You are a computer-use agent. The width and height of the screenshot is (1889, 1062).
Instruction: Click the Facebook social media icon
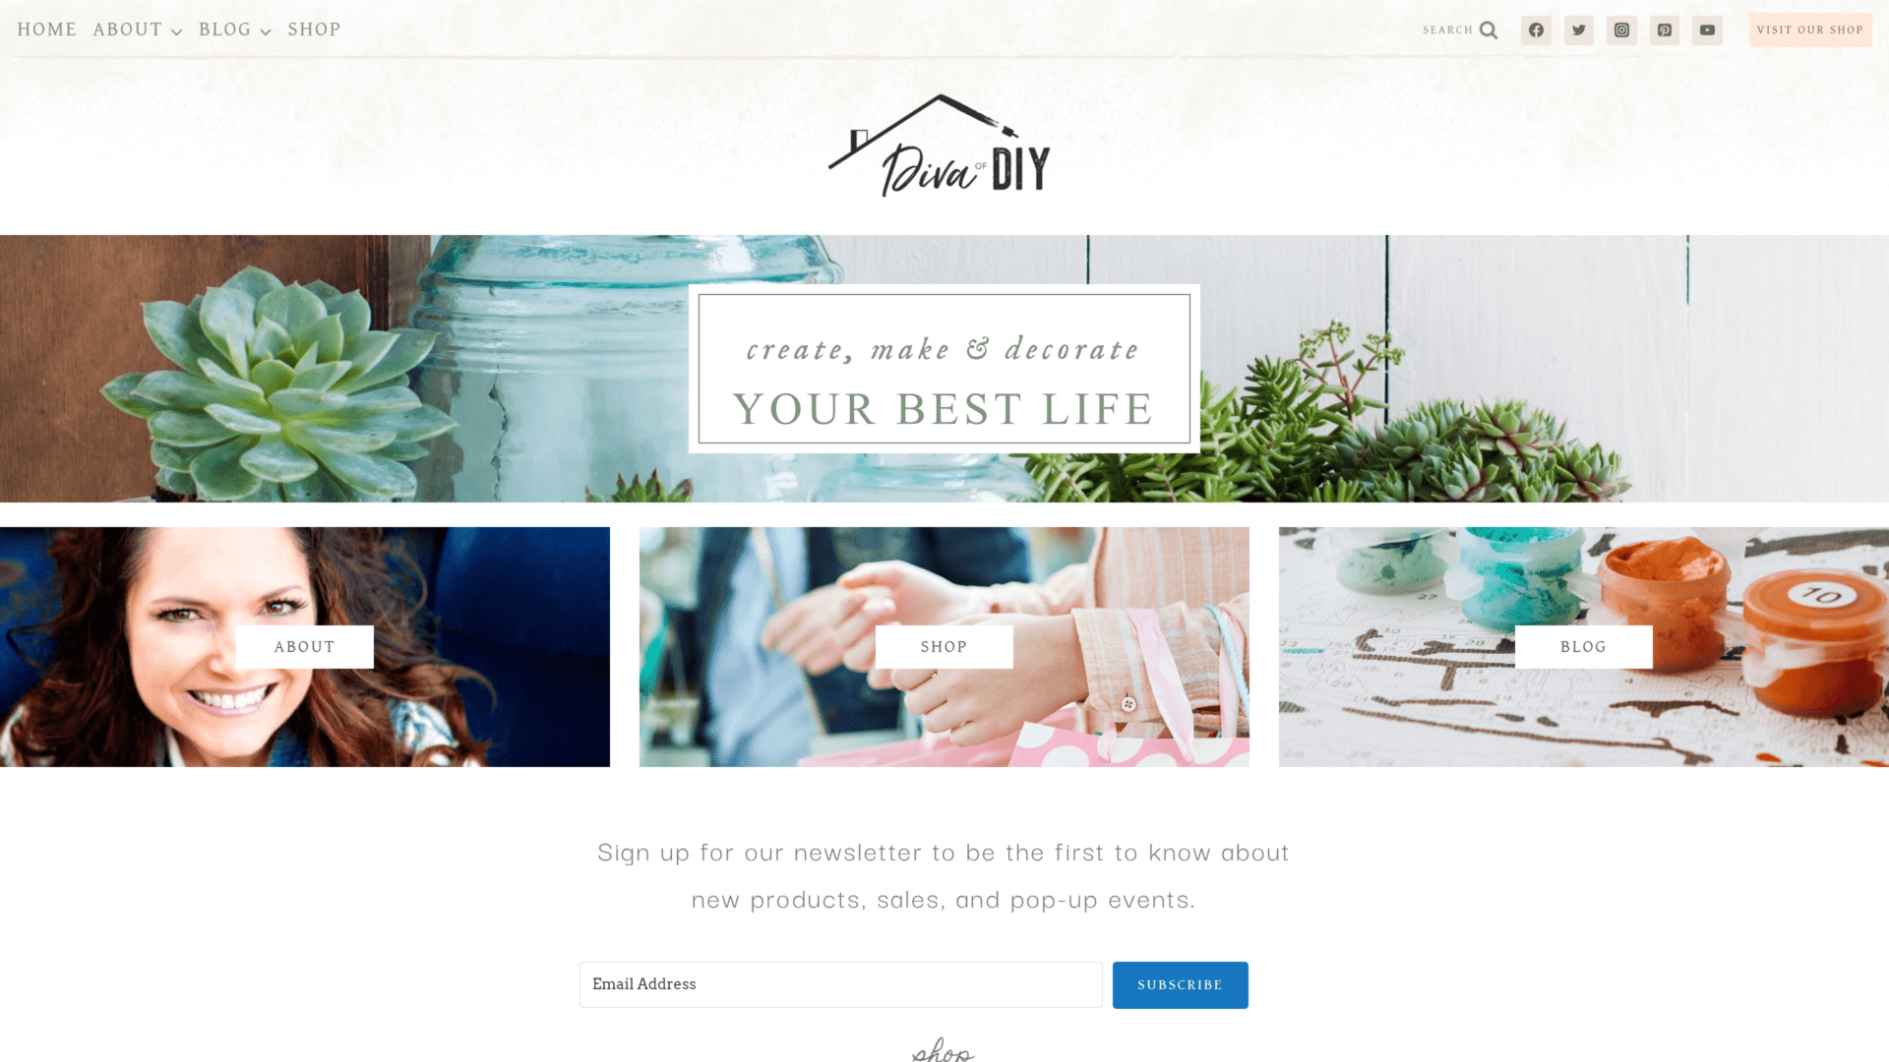point(1536,29)
